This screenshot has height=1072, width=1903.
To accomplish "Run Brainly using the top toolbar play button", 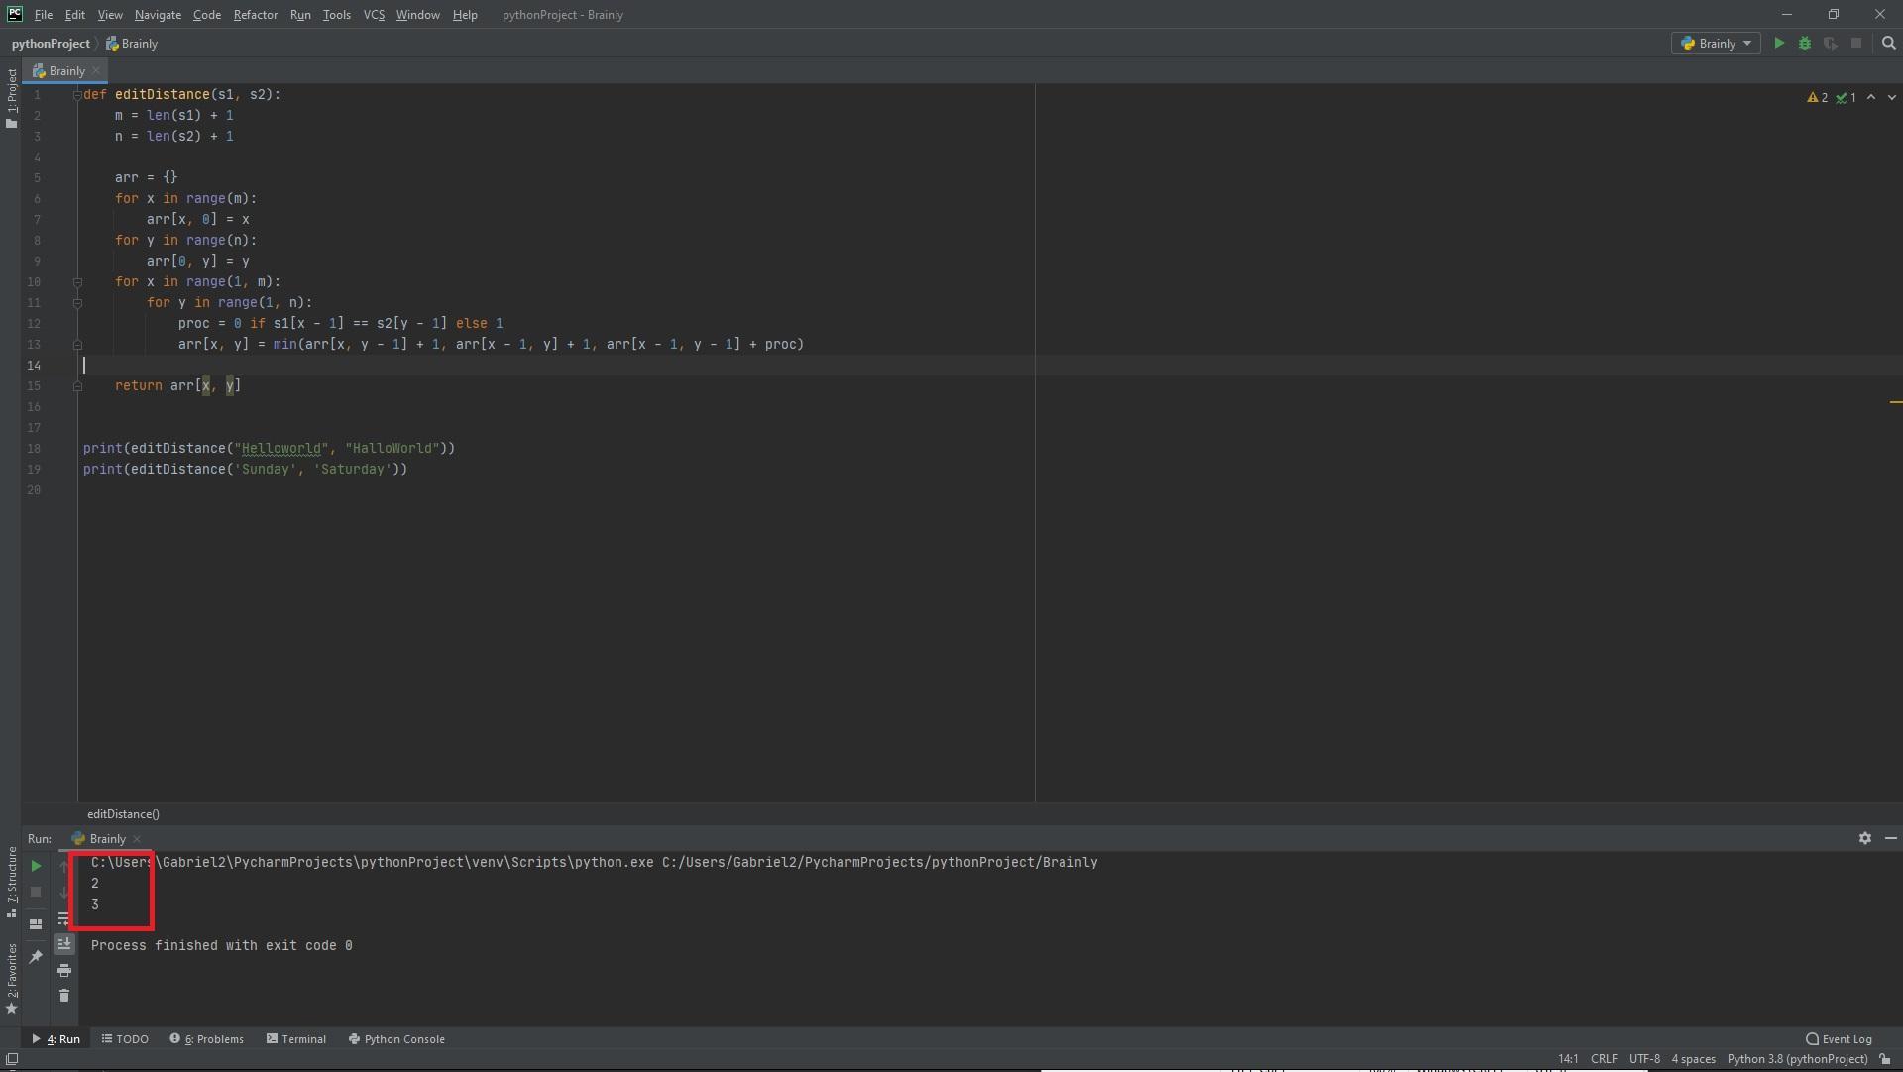I will click(1779, 44).
